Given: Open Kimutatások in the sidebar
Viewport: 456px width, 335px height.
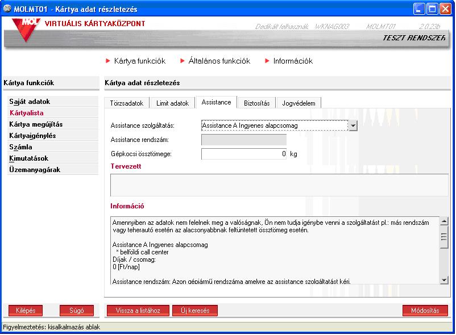Looking at the screenshot, I should coord(53,158).
